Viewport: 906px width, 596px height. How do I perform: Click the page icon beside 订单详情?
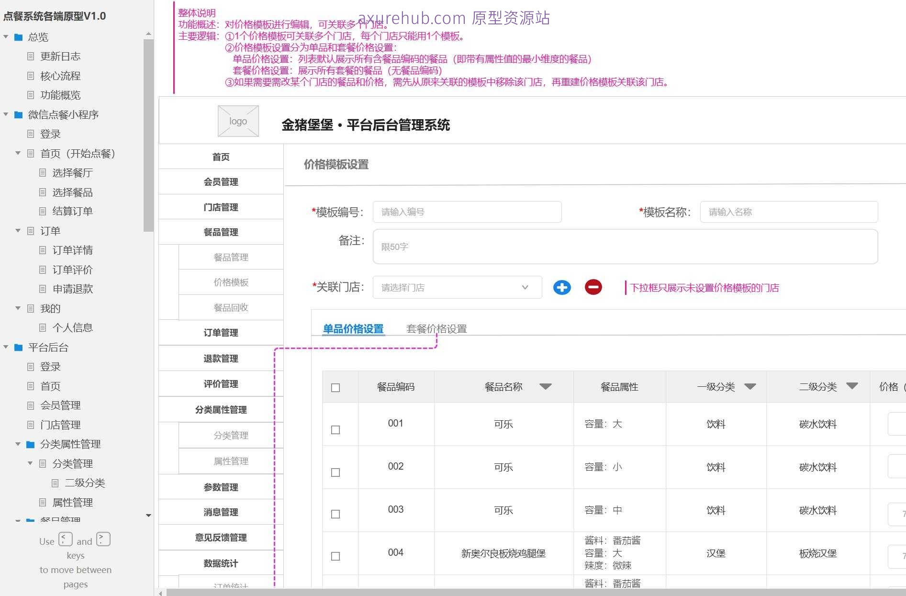click(x=43, y=250)
